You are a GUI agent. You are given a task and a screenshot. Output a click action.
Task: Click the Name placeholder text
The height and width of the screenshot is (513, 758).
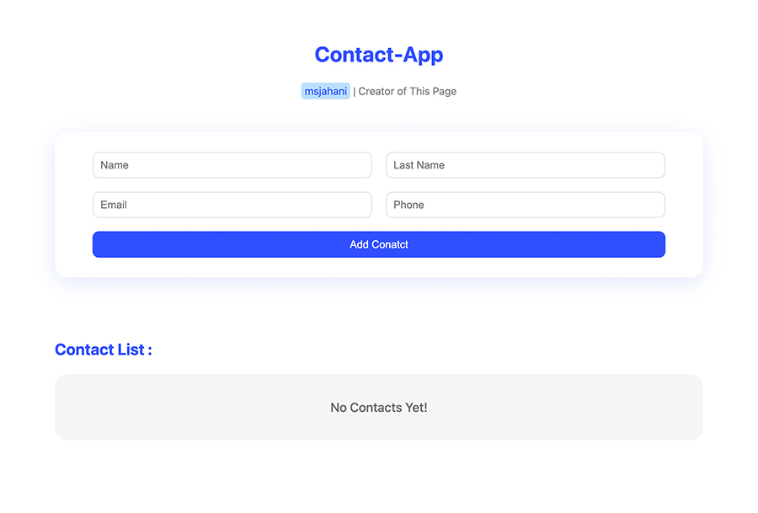[x=115, y=165]
